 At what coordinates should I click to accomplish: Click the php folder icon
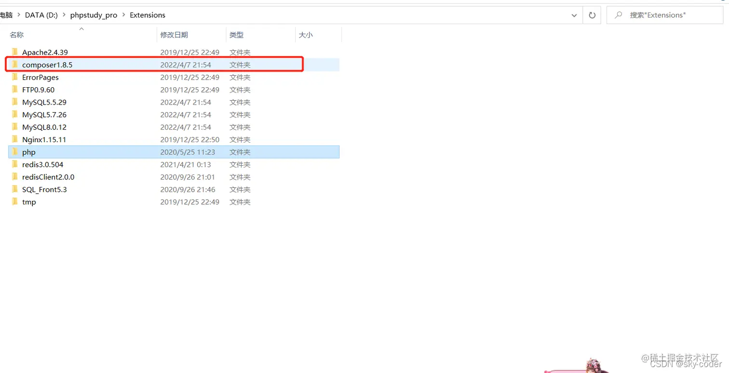(14, 152)
